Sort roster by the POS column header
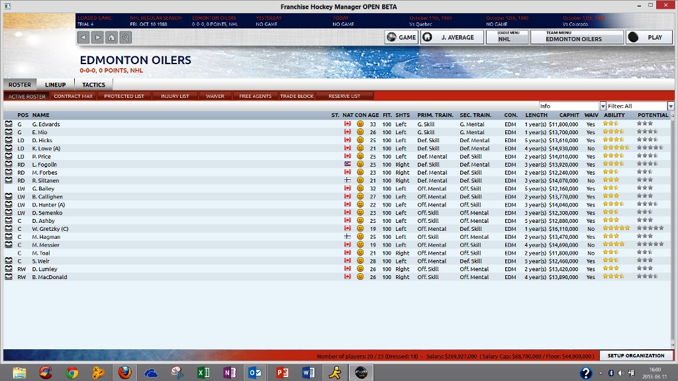The height and width of the screenshot is (381, 678). coord(23,115)
